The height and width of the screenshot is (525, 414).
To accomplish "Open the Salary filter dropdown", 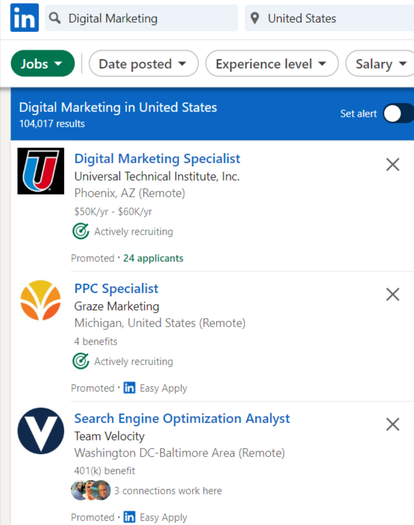I will tap(380, 63).
